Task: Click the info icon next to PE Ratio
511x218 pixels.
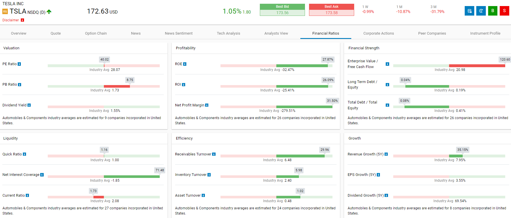Action: [19, 64]
